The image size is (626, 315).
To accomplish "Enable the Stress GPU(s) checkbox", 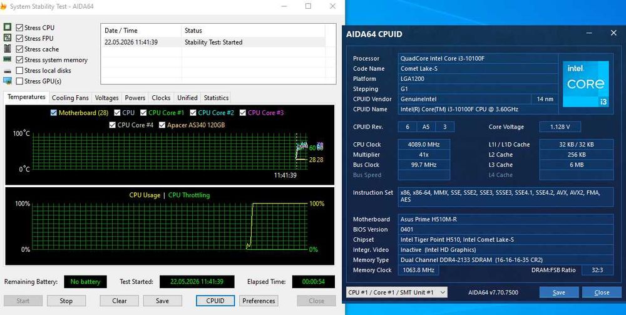I will click(19, 81).
